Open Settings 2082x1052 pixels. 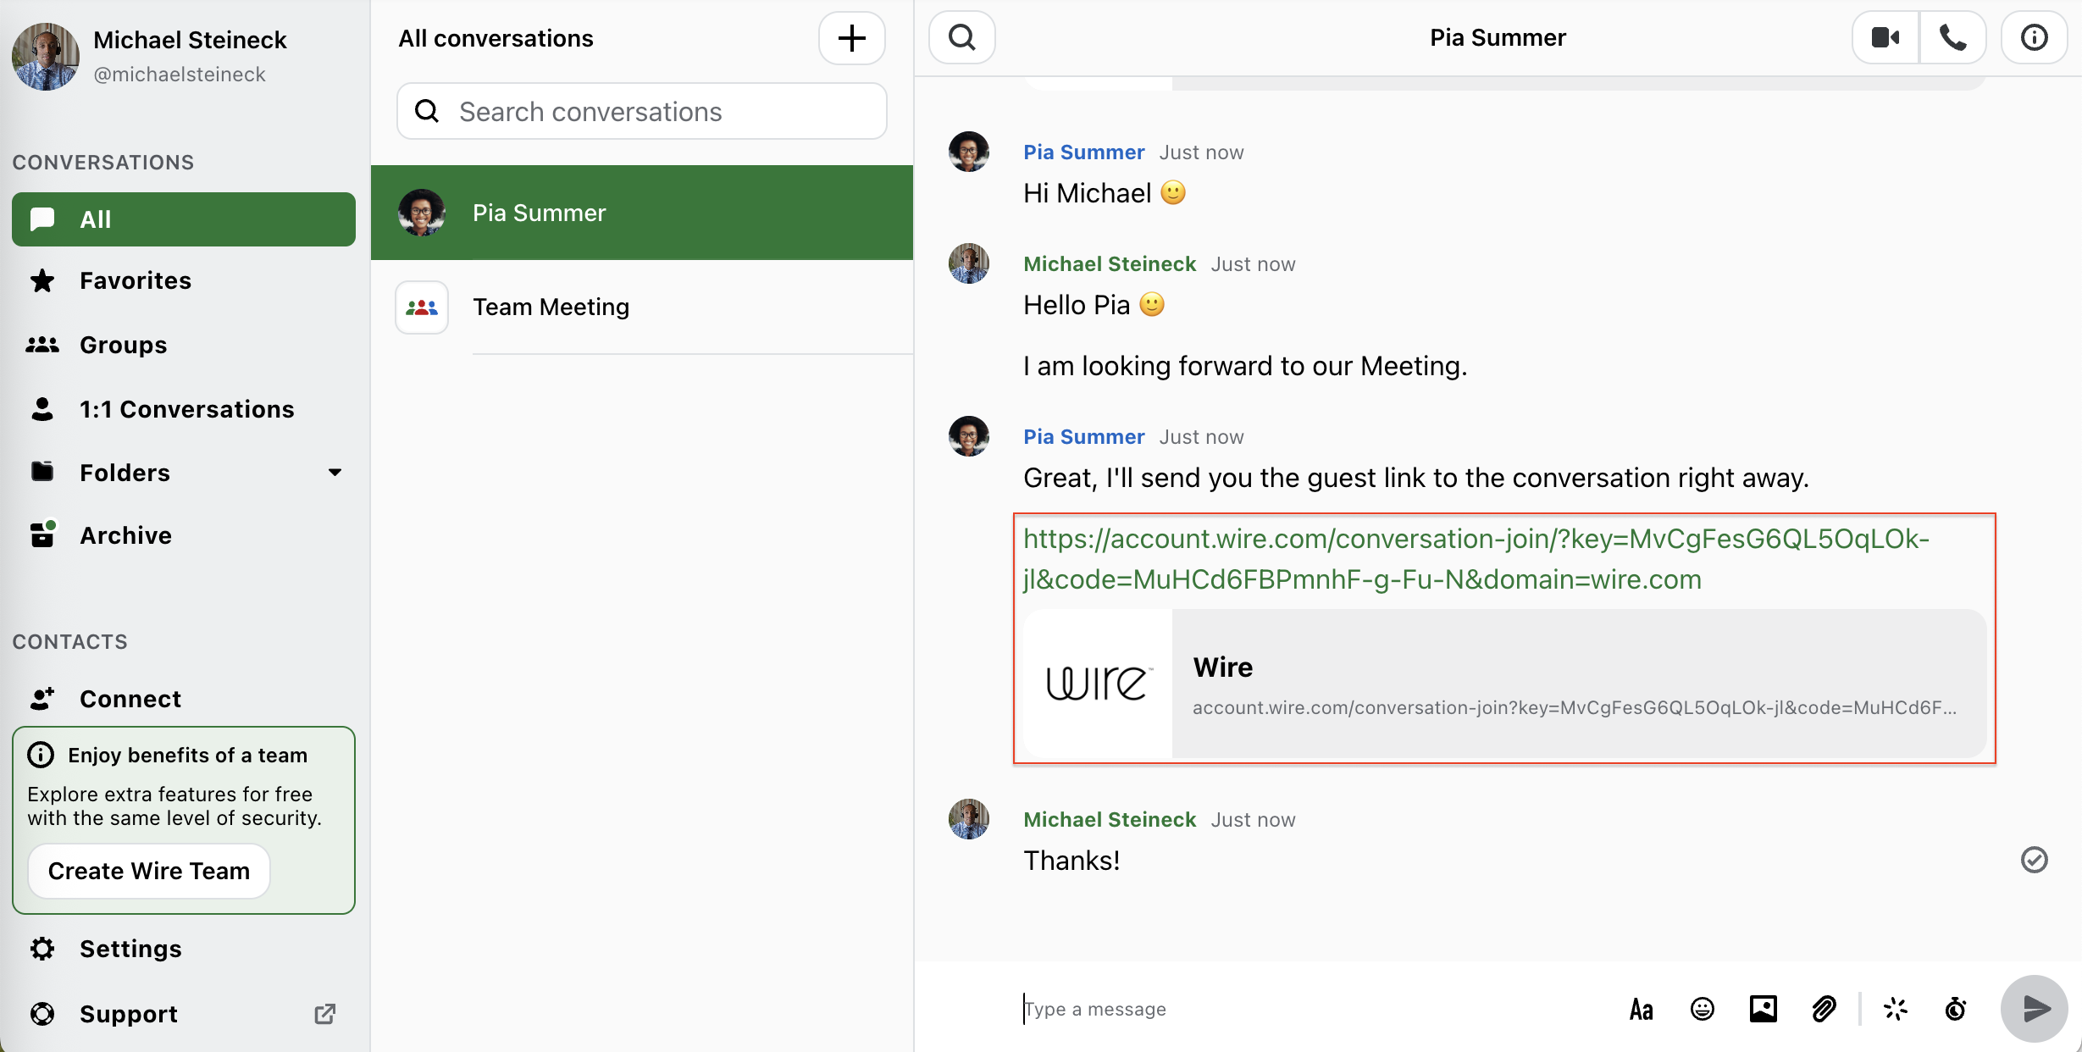[x=184, y=949]
